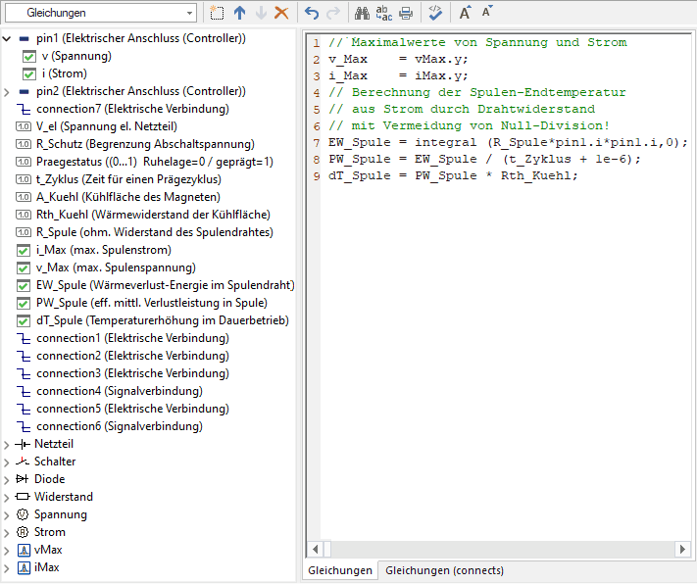
Task: Delete the selected item with the orange X
Action: (281, 13)
